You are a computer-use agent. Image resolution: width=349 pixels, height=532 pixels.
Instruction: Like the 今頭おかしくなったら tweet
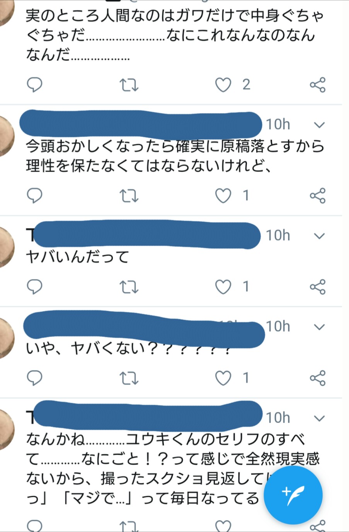(223, 196)
